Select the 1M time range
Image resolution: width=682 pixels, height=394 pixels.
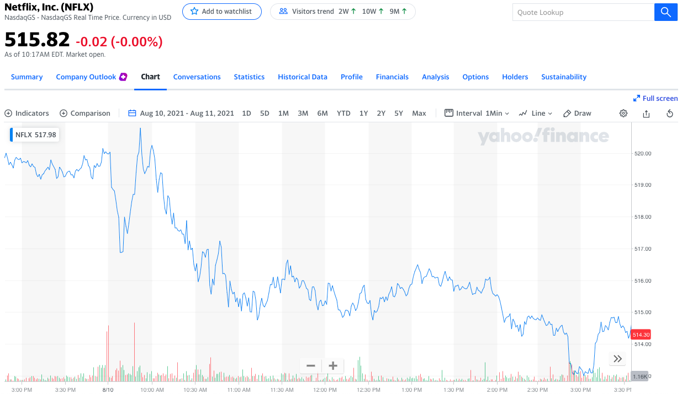click(x=283, y=113)
